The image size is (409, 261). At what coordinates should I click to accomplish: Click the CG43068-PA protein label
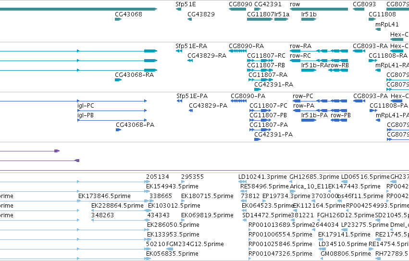point(135,125)
